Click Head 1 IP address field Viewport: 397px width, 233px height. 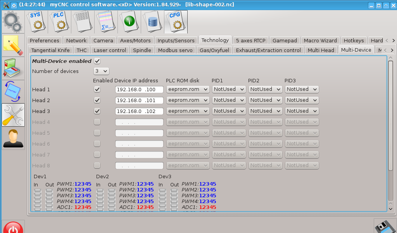click(x=139, y=89)
